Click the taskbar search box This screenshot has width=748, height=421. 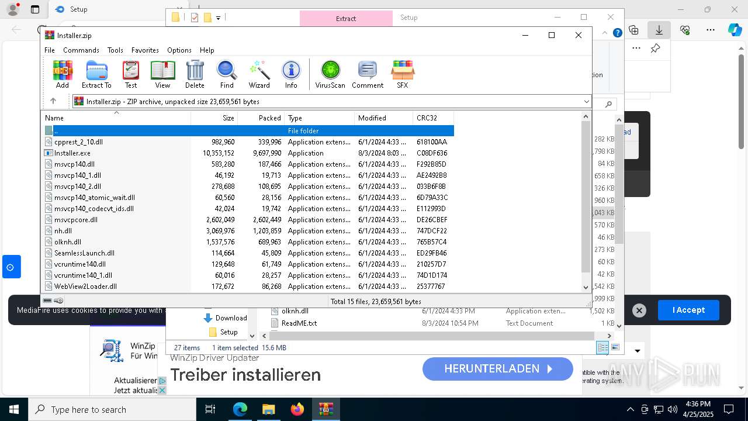[112, 409]
